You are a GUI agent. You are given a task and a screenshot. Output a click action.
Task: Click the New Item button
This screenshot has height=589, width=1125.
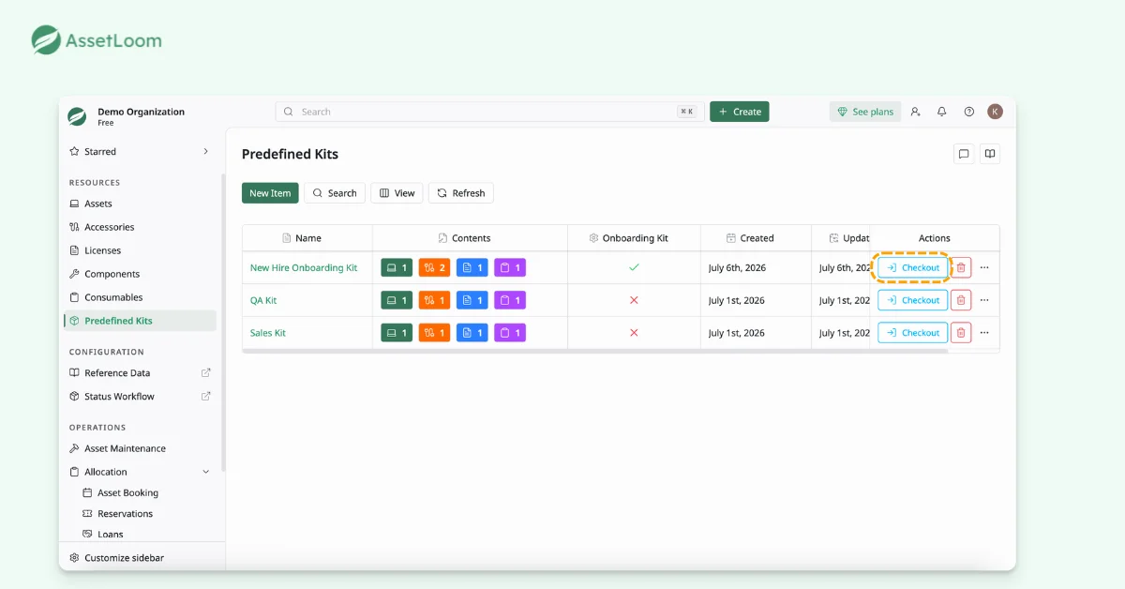tap(270, 193)
